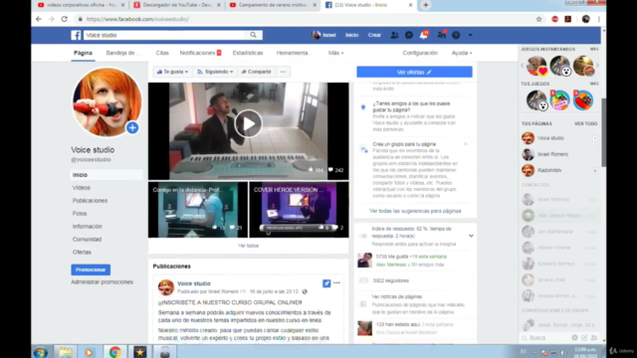Open the Bandeja de entrada tab
This screenshot has width=637, height=358.
[123, 53]
